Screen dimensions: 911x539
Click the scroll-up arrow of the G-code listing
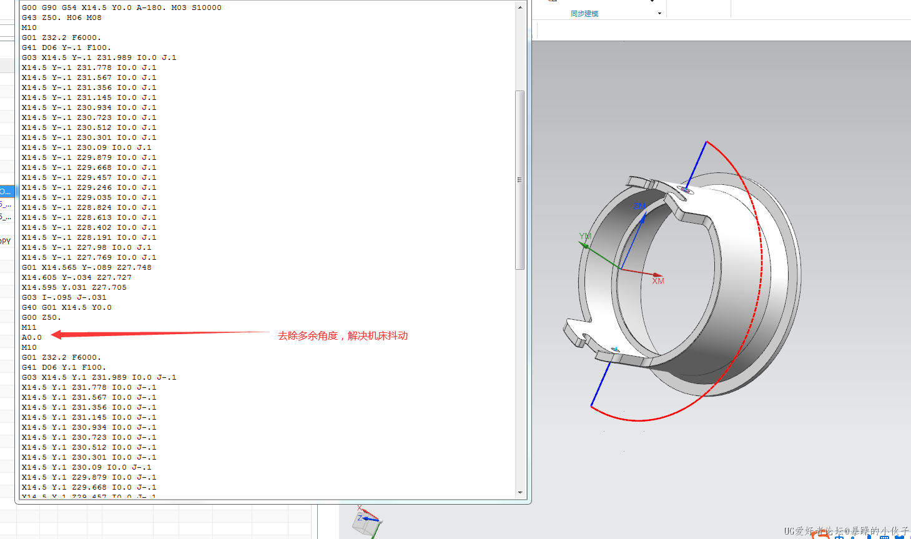pyautogui.click(x=520, y=7)
